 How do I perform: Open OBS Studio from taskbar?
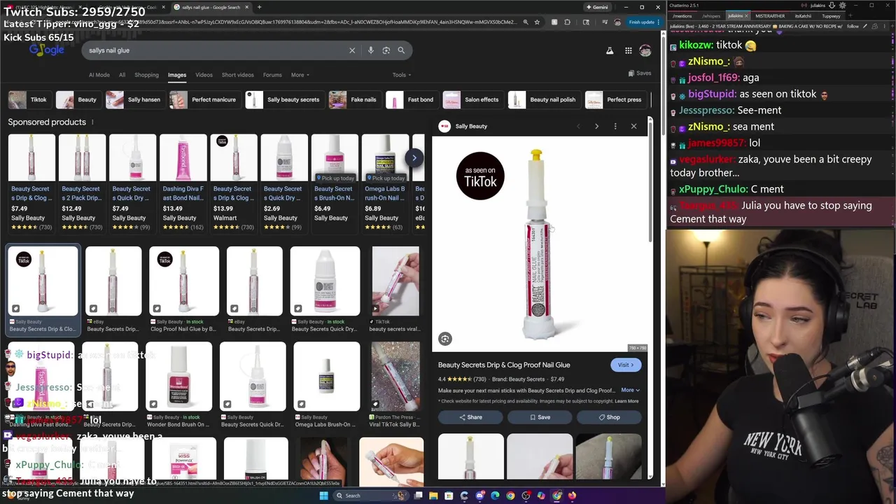click(x=526, y=496)
